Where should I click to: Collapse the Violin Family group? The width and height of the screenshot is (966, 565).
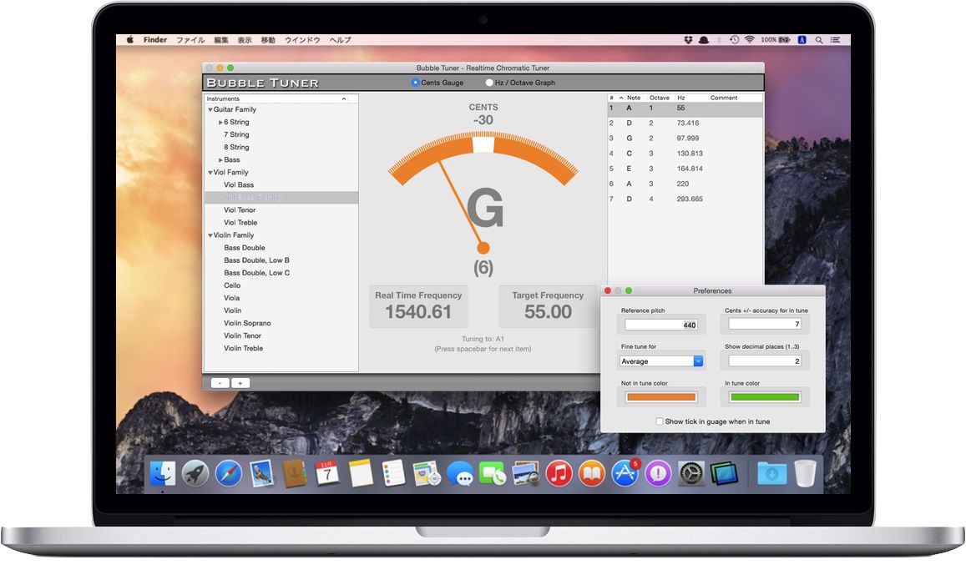coord(210,236)
